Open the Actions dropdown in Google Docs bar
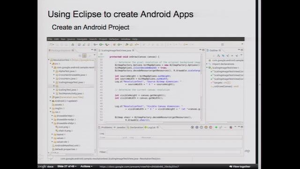 (86, 166)
